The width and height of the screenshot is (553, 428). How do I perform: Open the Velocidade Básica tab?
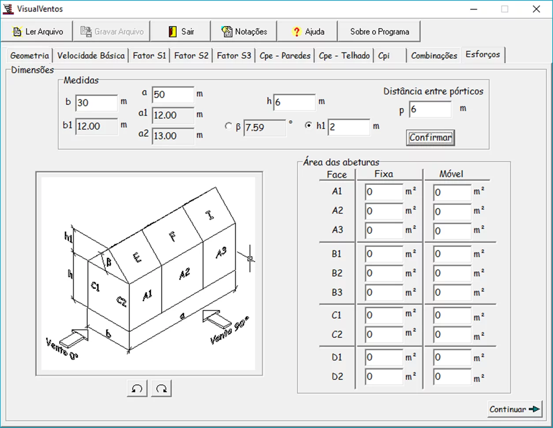[x=91, y=56]
